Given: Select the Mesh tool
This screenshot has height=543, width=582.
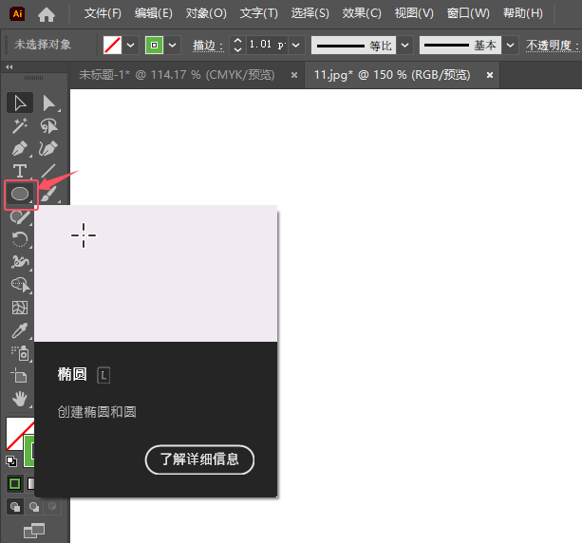Looking at the screenshot, I should coord(19,308).
